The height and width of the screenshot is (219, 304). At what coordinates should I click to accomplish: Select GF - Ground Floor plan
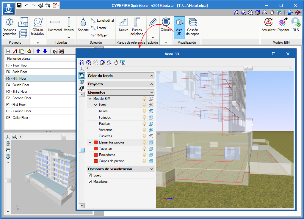[40, 111]
